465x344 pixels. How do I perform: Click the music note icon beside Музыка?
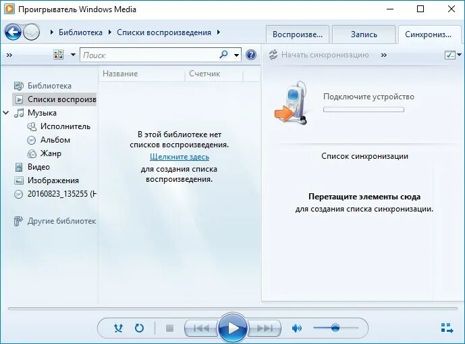[x=19, y=113]
